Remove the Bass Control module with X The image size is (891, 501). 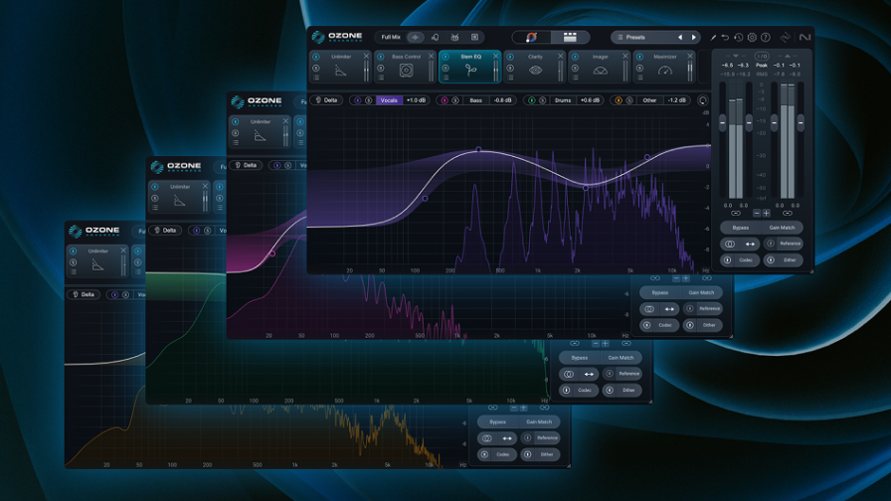coord(432,57)
